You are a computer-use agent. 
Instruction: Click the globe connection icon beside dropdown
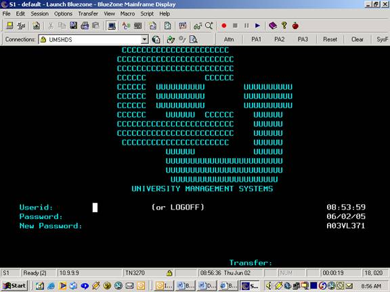click(156, 39)
